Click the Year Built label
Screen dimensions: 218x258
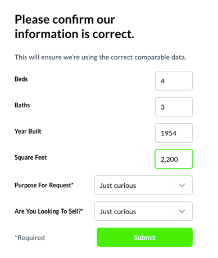28,131
